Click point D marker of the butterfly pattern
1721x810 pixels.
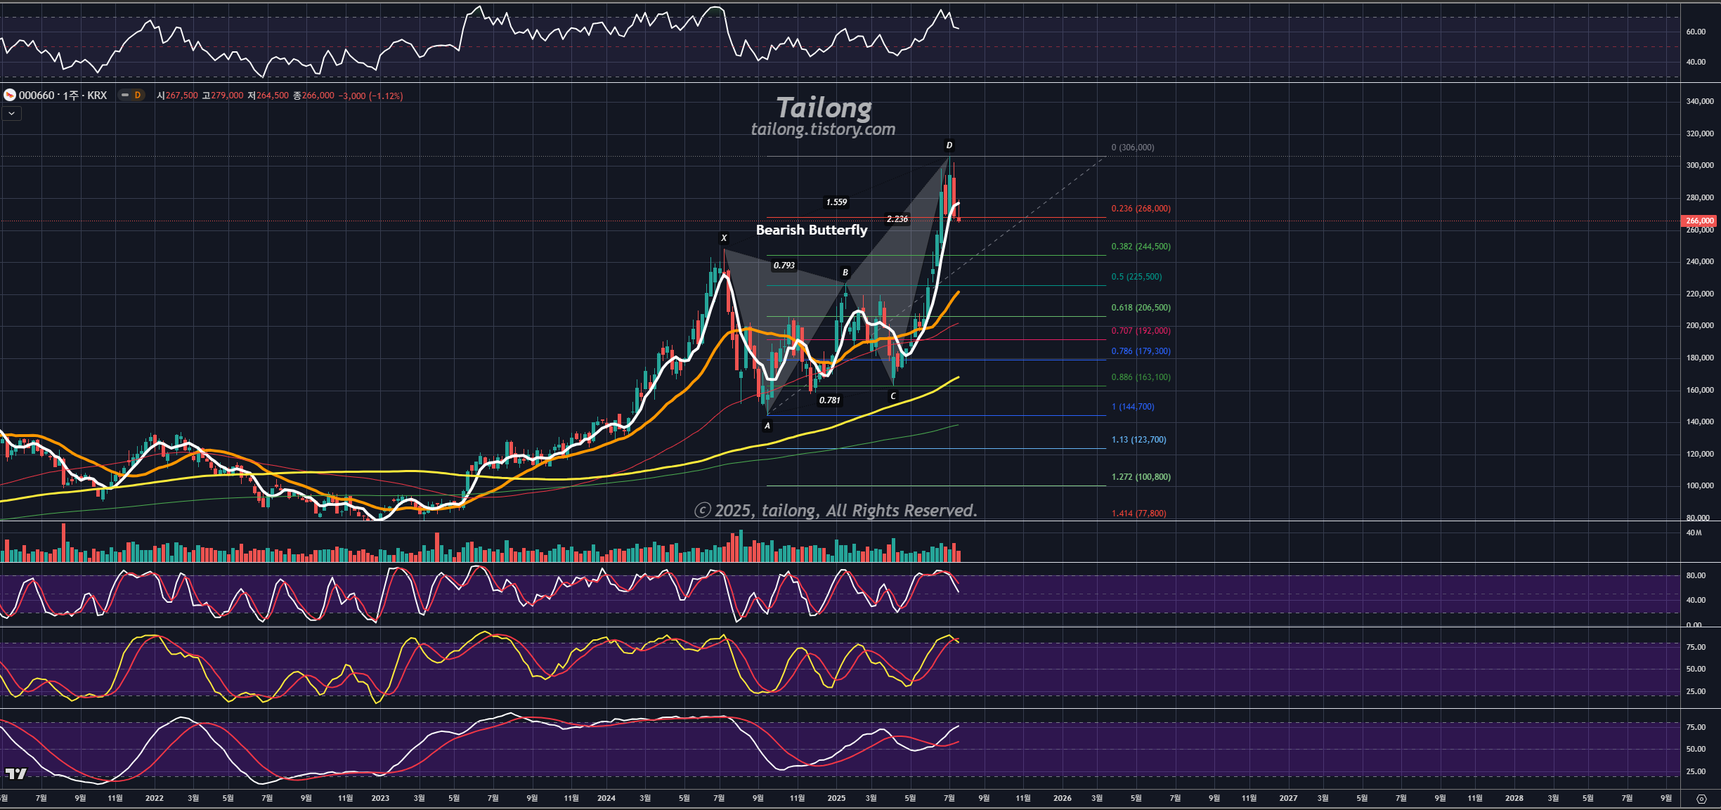949,145
